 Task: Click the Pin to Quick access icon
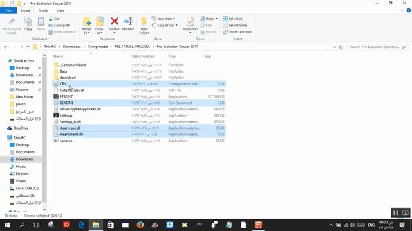click(12, 22)
